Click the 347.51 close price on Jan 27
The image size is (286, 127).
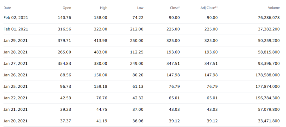tap(173, 63)
